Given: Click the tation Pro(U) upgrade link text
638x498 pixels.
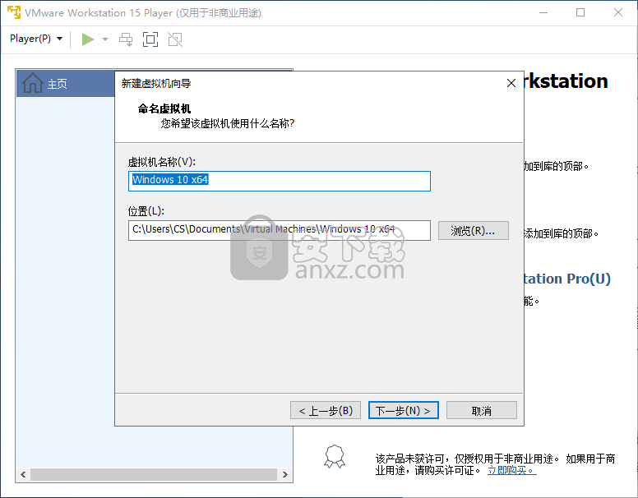Looking at the screenshot, I should coord(567,279).
